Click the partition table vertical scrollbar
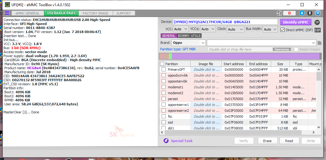Viewport: 326px width, 160px height. 319,76
